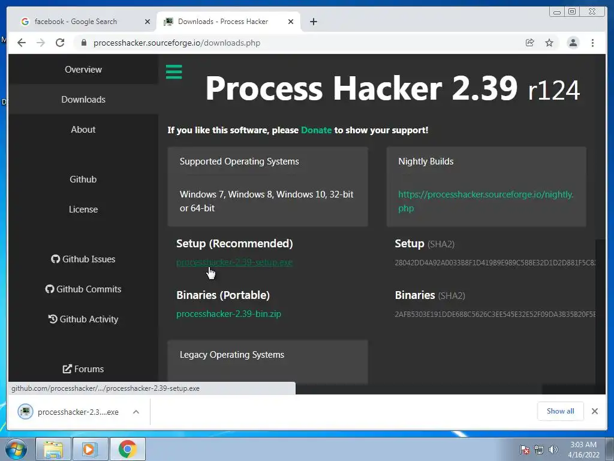Image resolution: width=614 pixels, height=461 pixels.
Task: Expand options arrow for downloaded file
Action: point(136,412)
